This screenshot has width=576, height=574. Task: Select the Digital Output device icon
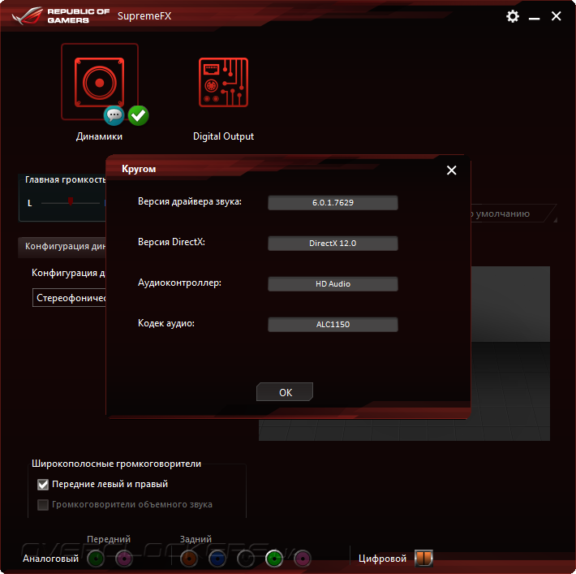coord(223,82)
